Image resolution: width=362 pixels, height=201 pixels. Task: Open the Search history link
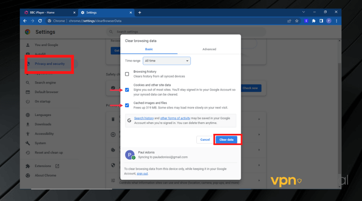pyautogui.click(x=144, y=118)
